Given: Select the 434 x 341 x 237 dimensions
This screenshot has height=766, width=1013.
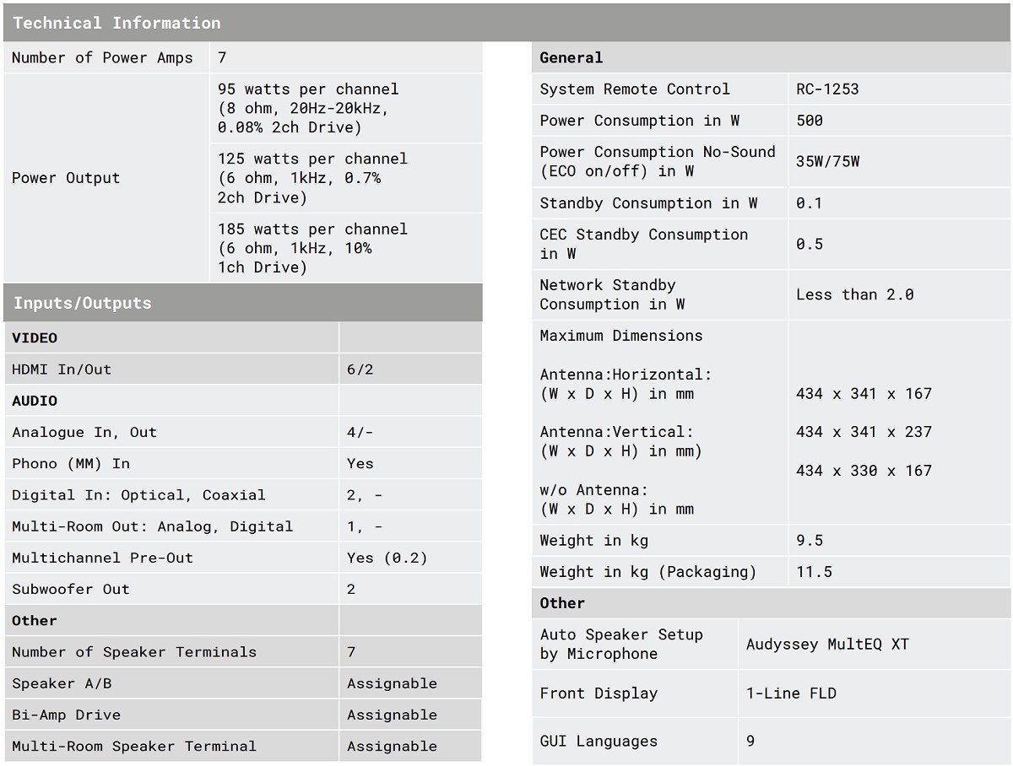Looking at the screenshot, I should [864, 432].
